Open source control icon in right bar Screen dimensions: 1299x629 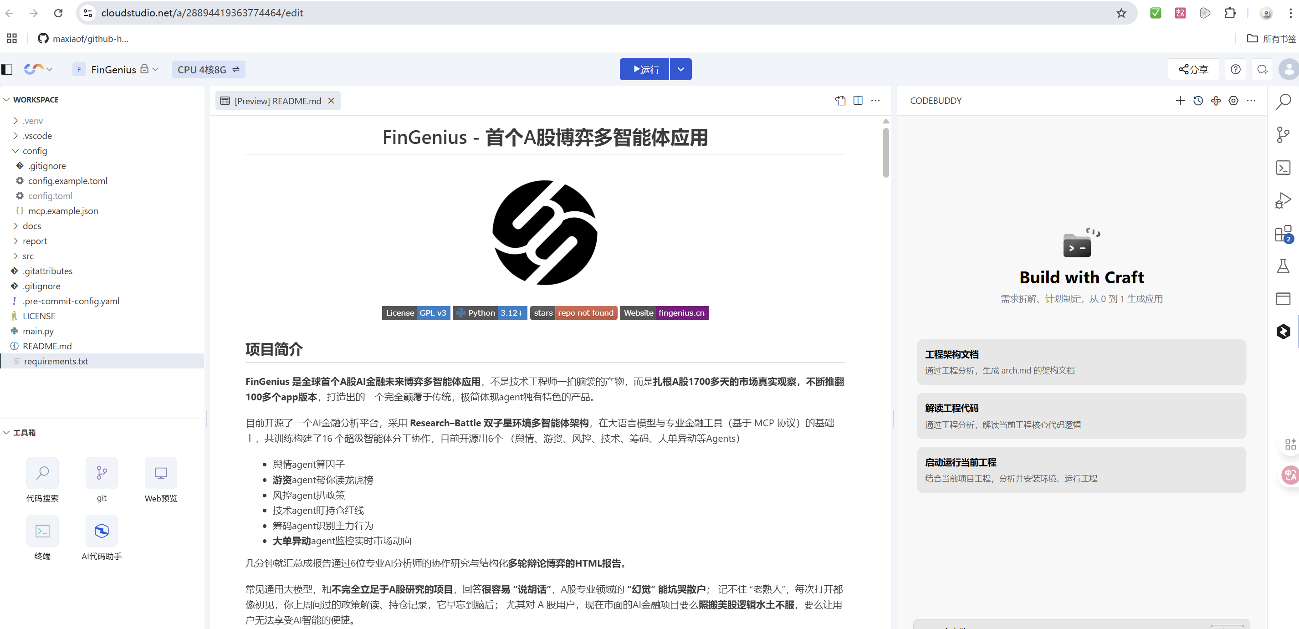tap(1284, 135)
